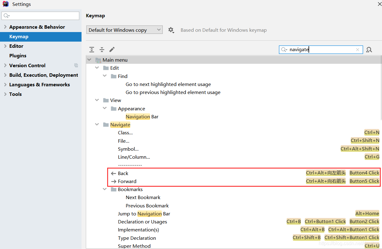The width and height of the screenshot is (382, 249).
Task: Click the IntelliJ logo in title bar
Action: click(5, 4)
